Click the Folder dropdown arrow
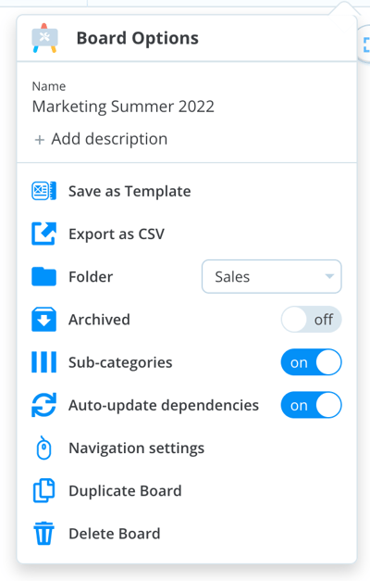Screen dimensions: 370x581 click(329, 276)
